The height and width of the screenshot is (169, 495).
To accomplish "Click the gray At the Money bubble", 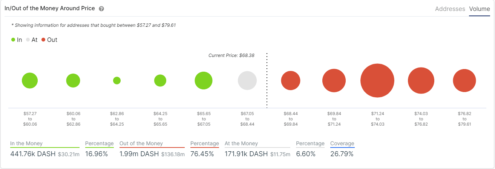I will coord(247,80).
